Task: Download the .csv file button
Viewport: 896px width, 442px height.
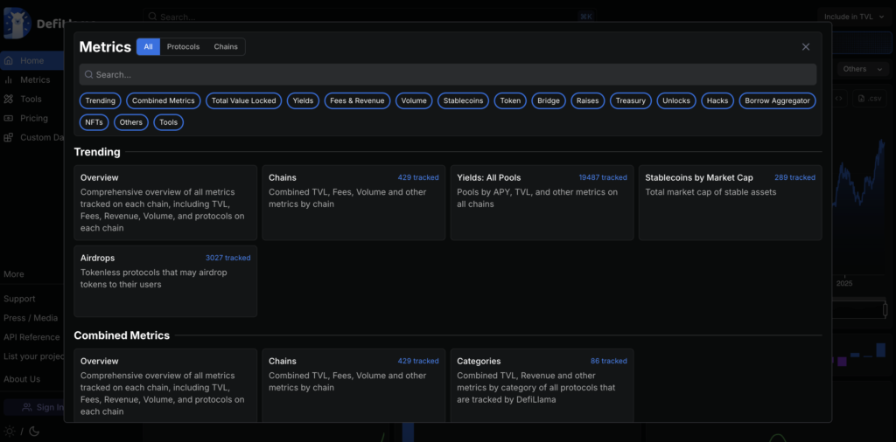Action: coord(871,98)
